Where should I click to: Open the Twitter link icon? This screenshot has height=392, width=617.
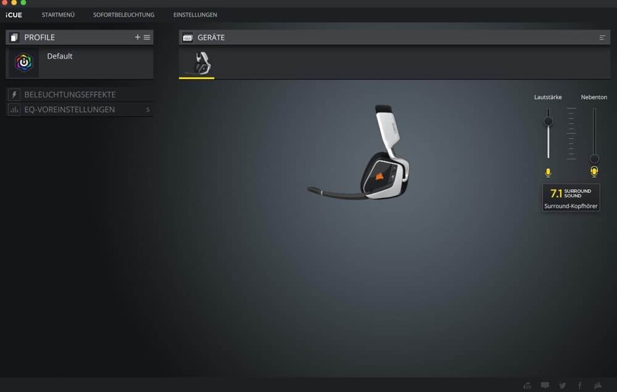click(x=562, y=385)
